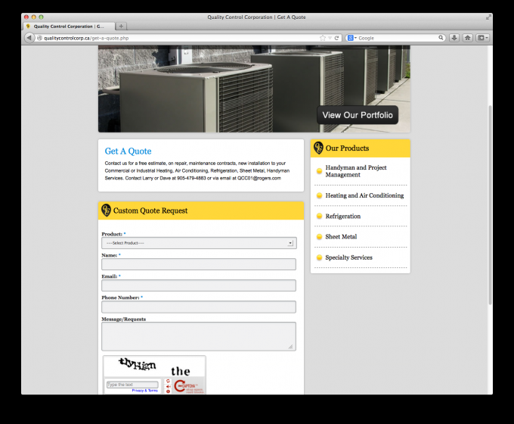Play the audio CAPTCHA challenge
514x424 pixels.
pyautogui.click(x=167, y=387)
